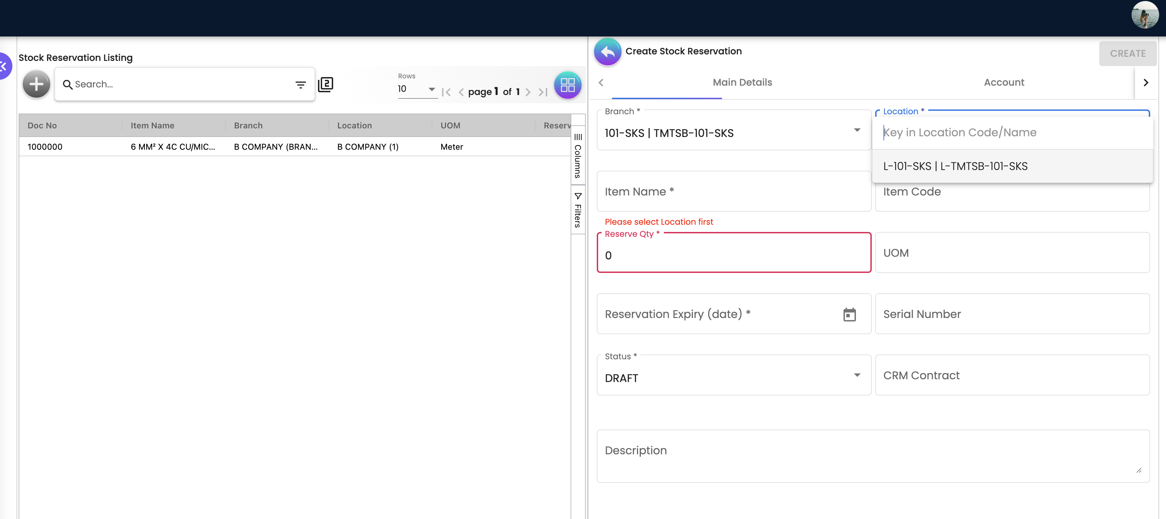Click the Item Name field

point(733,191)
